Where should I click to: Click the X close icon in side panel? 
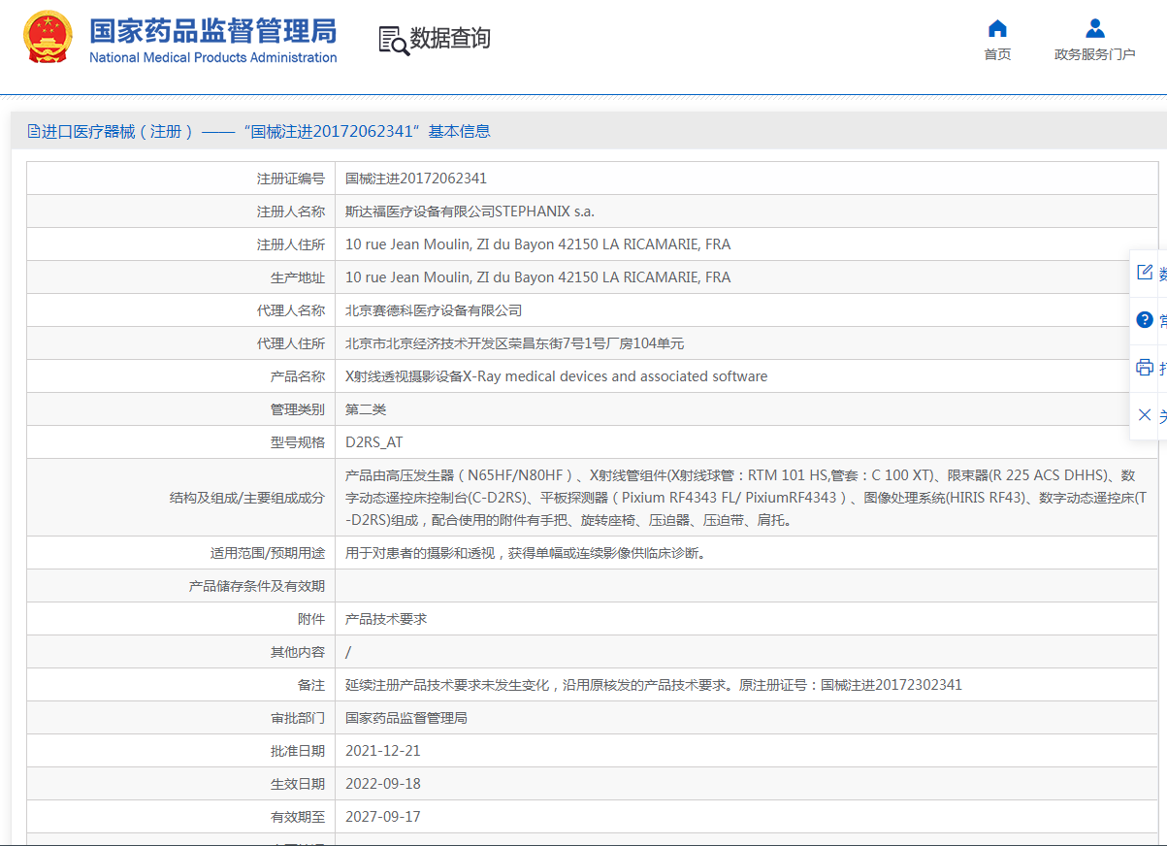tap(1145, 415)
